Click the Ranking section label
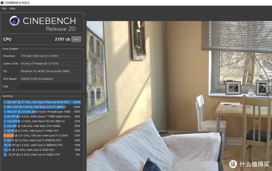The width and height of the screenshot is (272, 171). tap(8, 96)
